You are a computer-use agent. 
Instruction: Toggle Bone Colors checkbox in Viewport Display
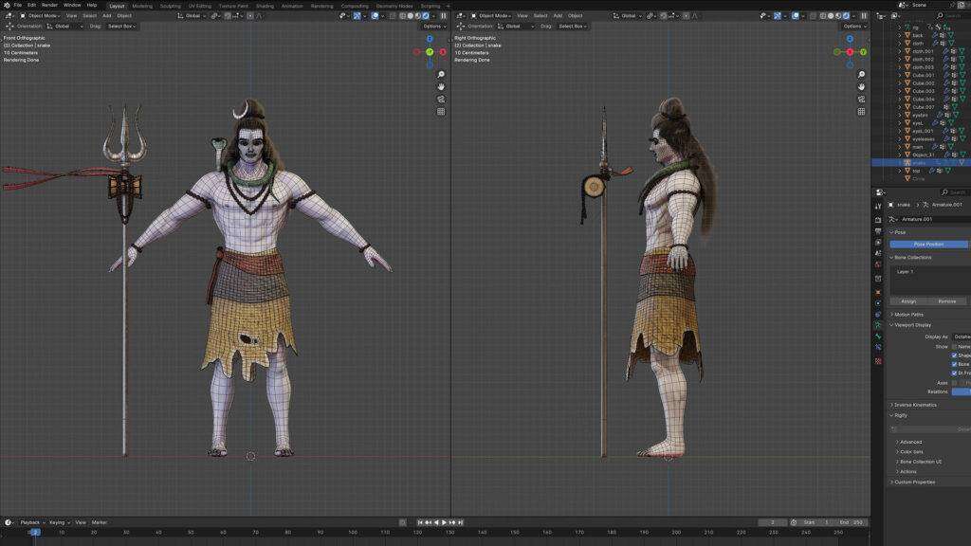click(954, 364)
